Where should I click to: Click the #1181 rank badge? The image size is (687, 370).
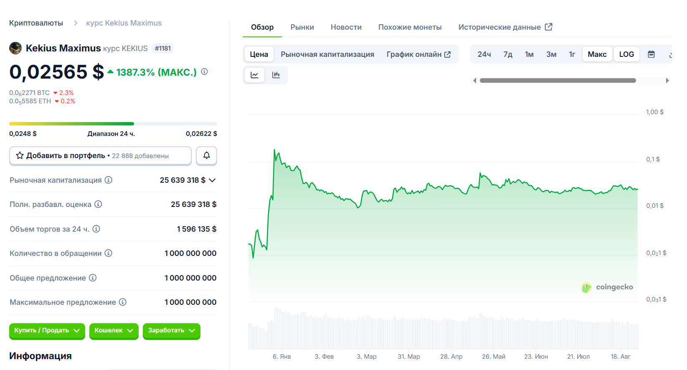[x=163, y=48]
